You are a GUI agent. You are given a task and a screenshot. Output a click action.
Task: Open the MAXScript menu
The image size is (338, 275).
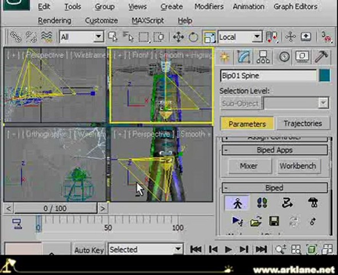(148, 21)
